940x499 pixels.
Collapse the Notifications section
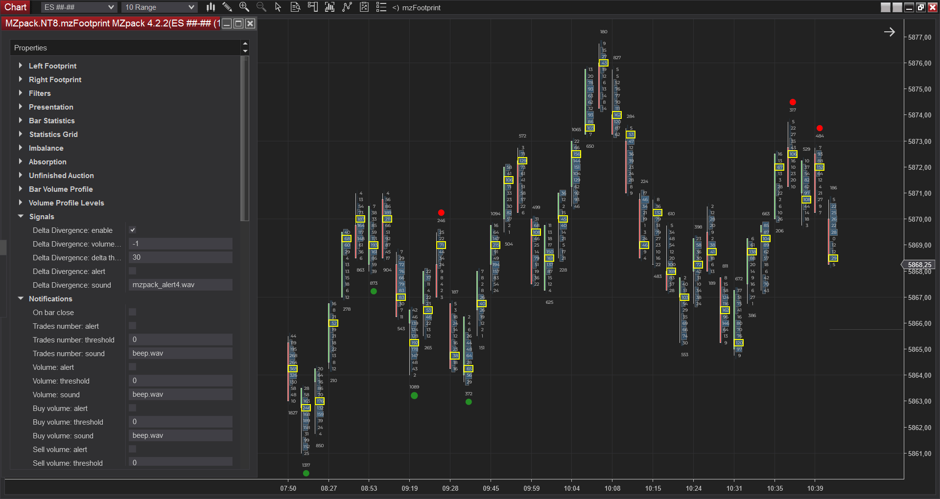click(21, 298)
